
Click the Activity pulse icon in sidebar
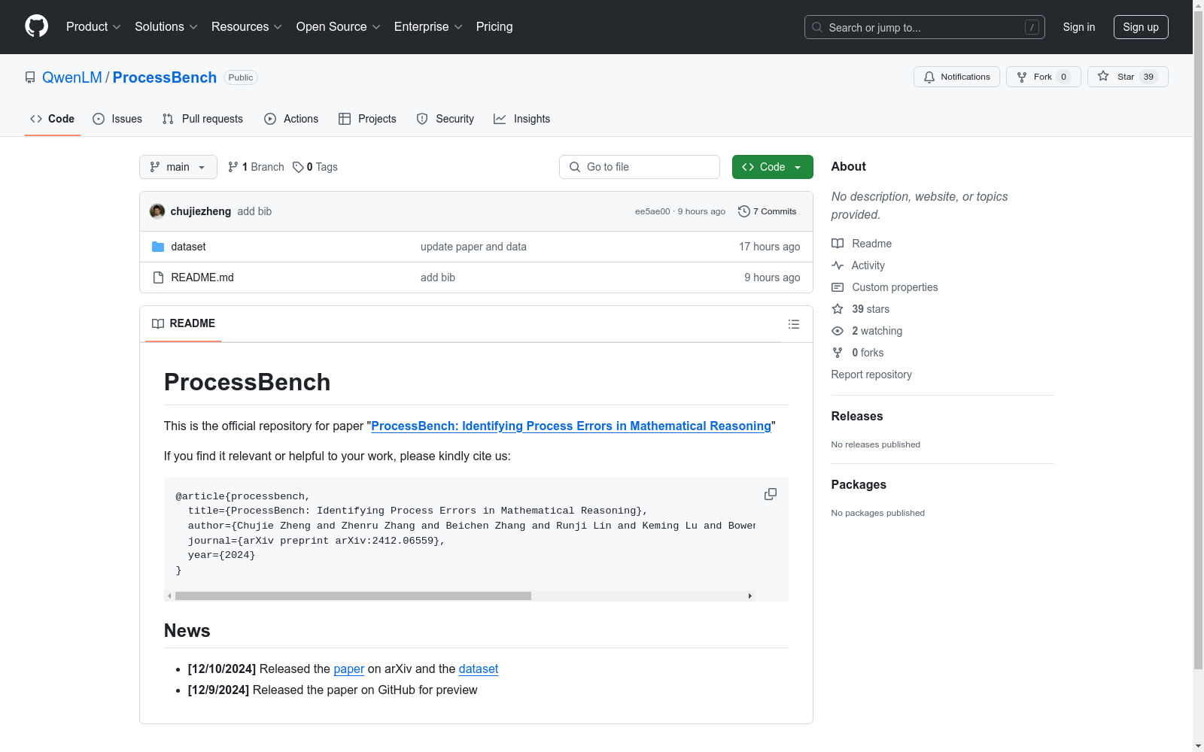(838, 265)
